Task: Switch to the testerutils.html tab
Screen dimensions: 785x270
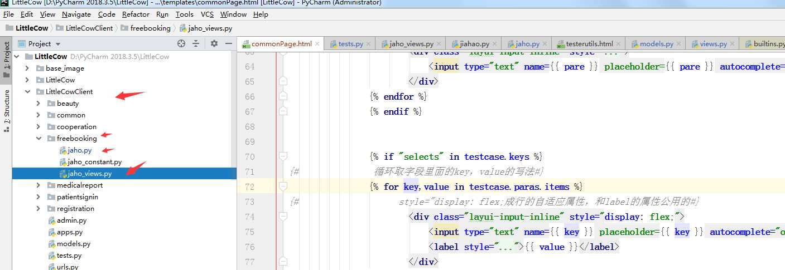Action: point(588,43)
